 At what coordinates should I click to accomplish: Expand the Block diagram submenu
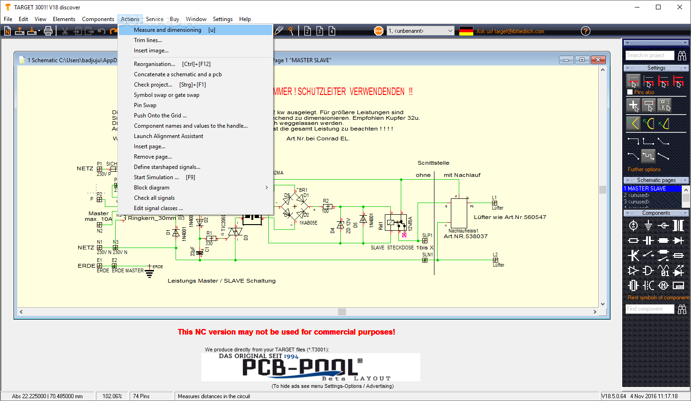(x=195, y=188)
